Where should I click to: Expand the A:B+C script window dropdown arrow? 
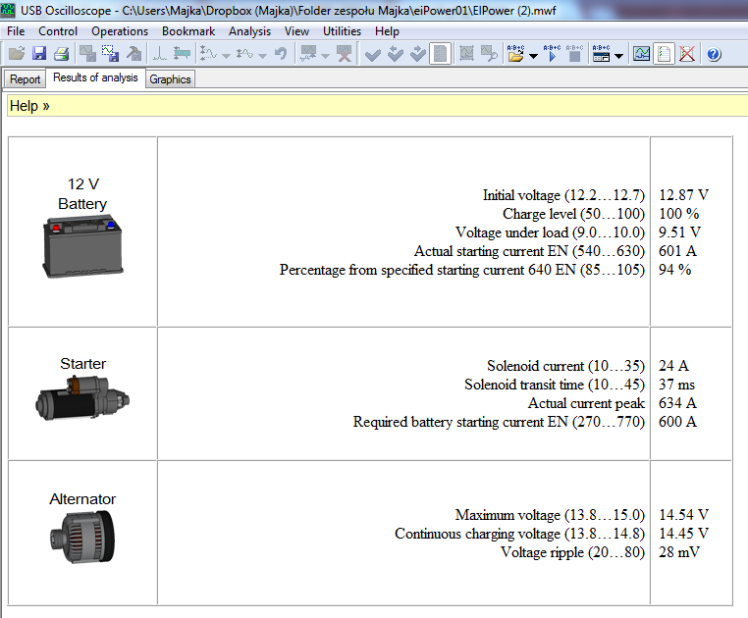click(x=618, y=56)
